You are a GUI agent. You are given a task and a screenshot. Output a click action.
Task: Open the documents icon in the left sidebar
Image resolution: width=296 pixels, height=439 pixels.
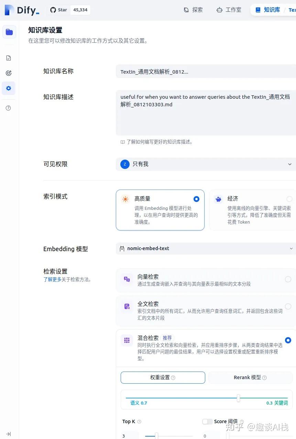coord(8,58)
